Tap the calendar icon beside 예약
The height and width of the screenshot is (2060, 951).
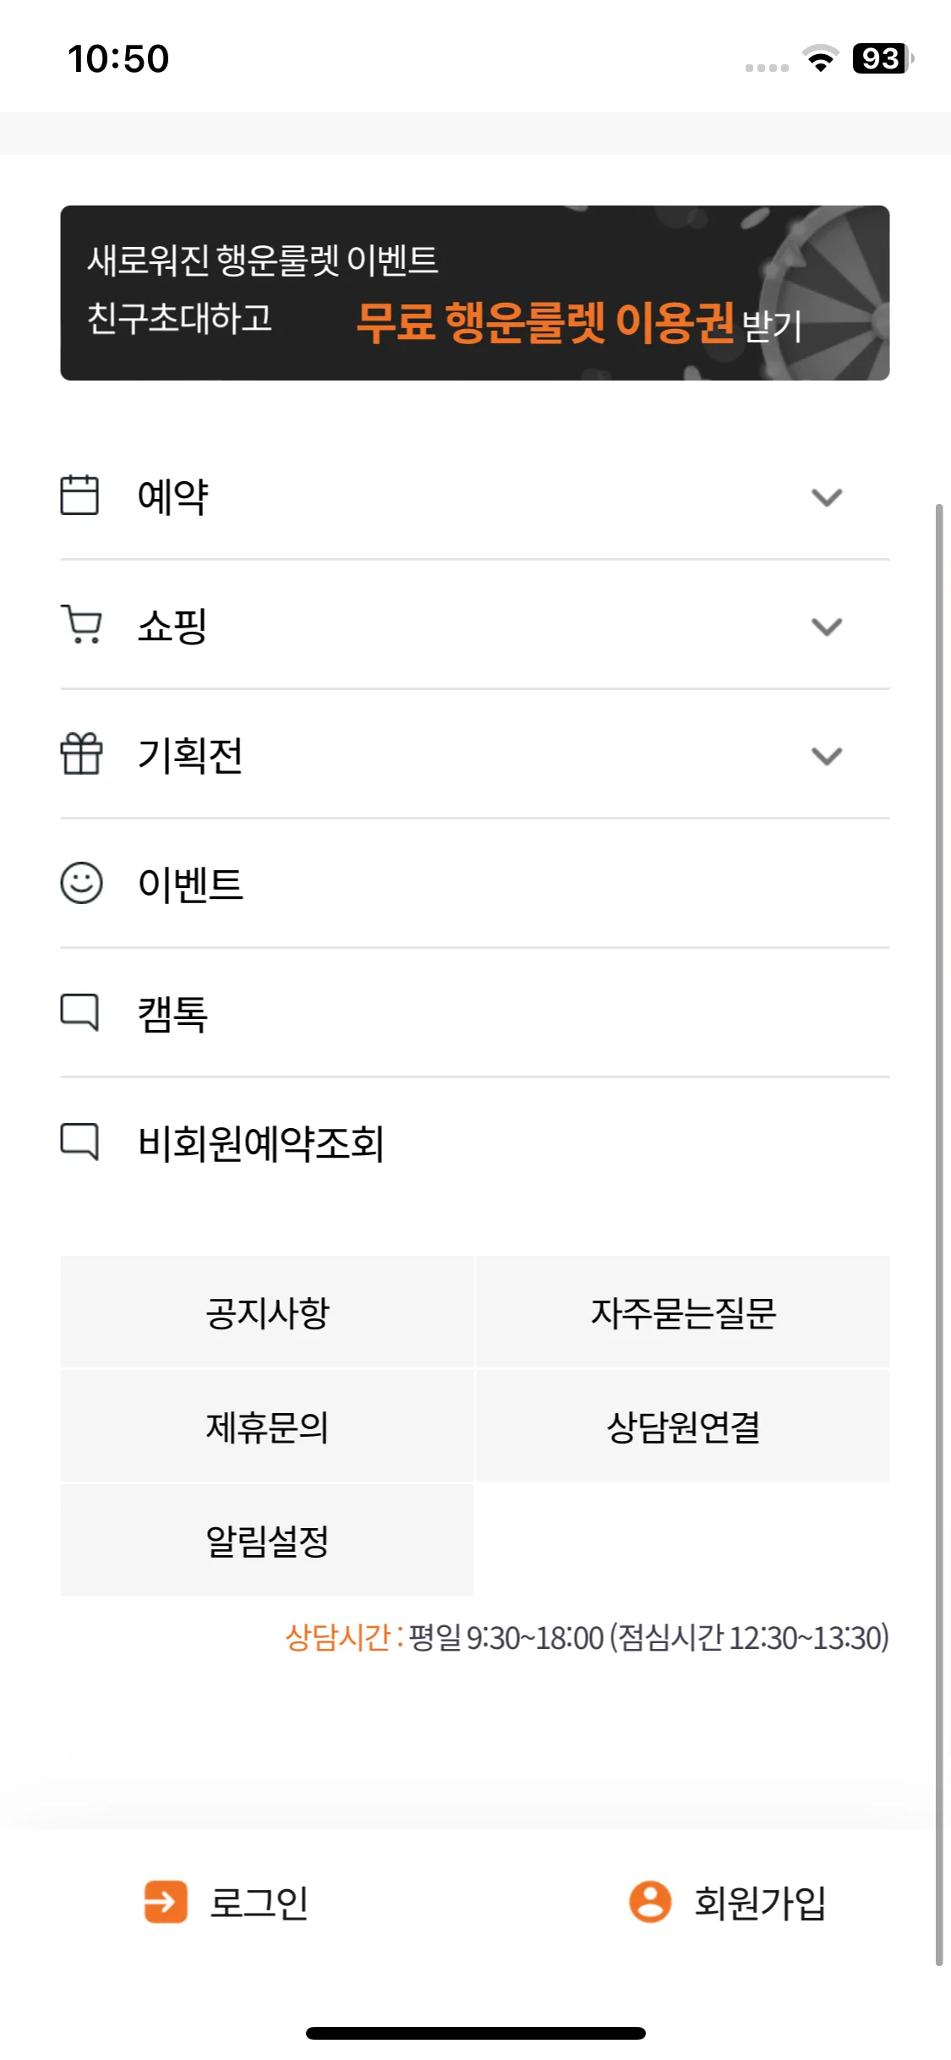click(x=79, y=495)
